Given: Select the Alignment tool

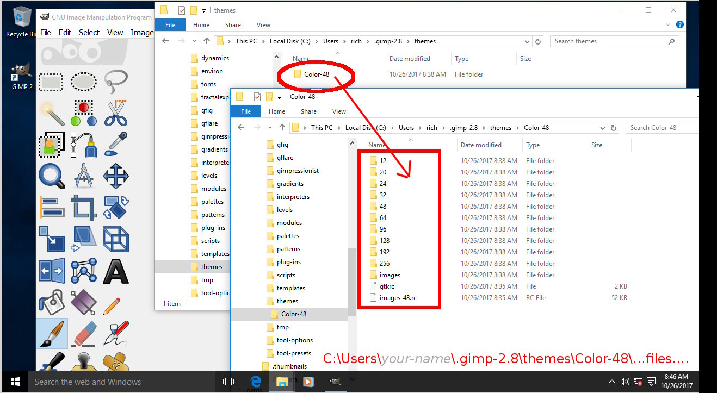Looking at the screenshot, I should (52, 208).
